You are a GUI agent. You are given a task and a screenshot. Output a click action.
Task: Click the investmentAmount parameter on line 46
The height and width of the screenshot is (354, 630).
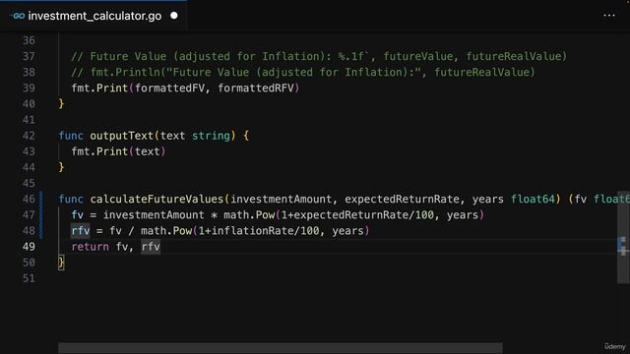282,199
